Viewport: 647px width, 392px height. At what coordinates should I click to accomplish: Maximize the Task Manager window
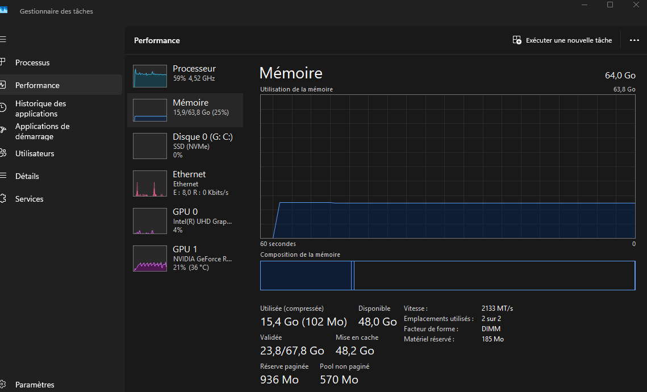[610, 5]
